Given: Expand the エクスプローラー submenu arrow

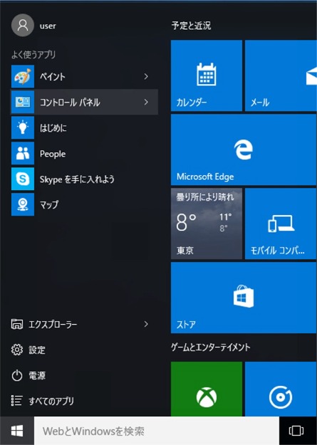Looking at the screenshot, I should tap(146, 324).
